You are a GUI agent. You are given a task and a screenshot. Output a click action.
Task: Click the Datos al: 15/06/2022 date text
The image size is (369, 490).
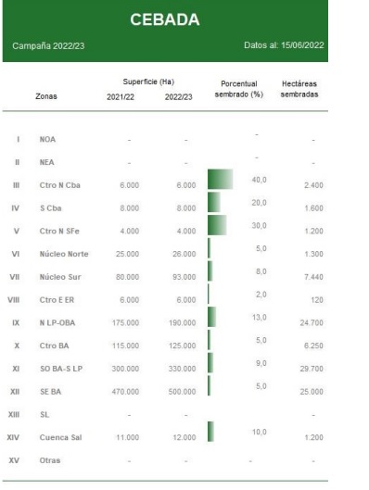(x=284, y=45)
